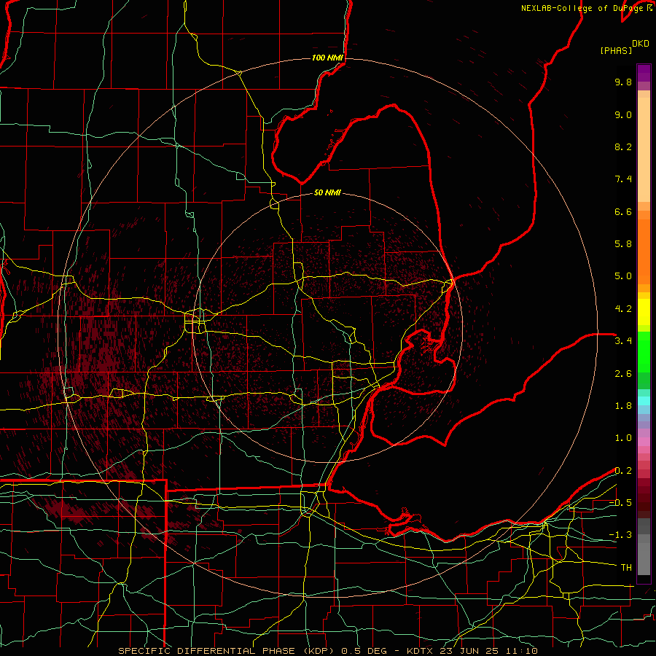Click the 23 JUN 25 11:10 timestamp
The width and height of the screenshot is (656, 656).
[488, 651]
